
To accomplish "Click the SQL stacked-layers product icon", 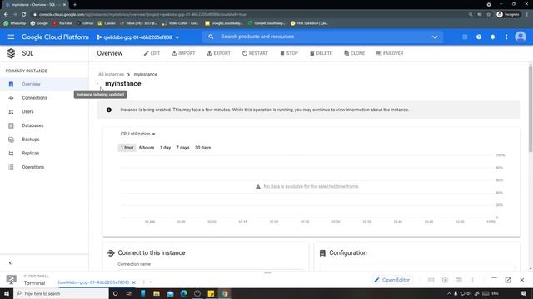I will point(11,53).
